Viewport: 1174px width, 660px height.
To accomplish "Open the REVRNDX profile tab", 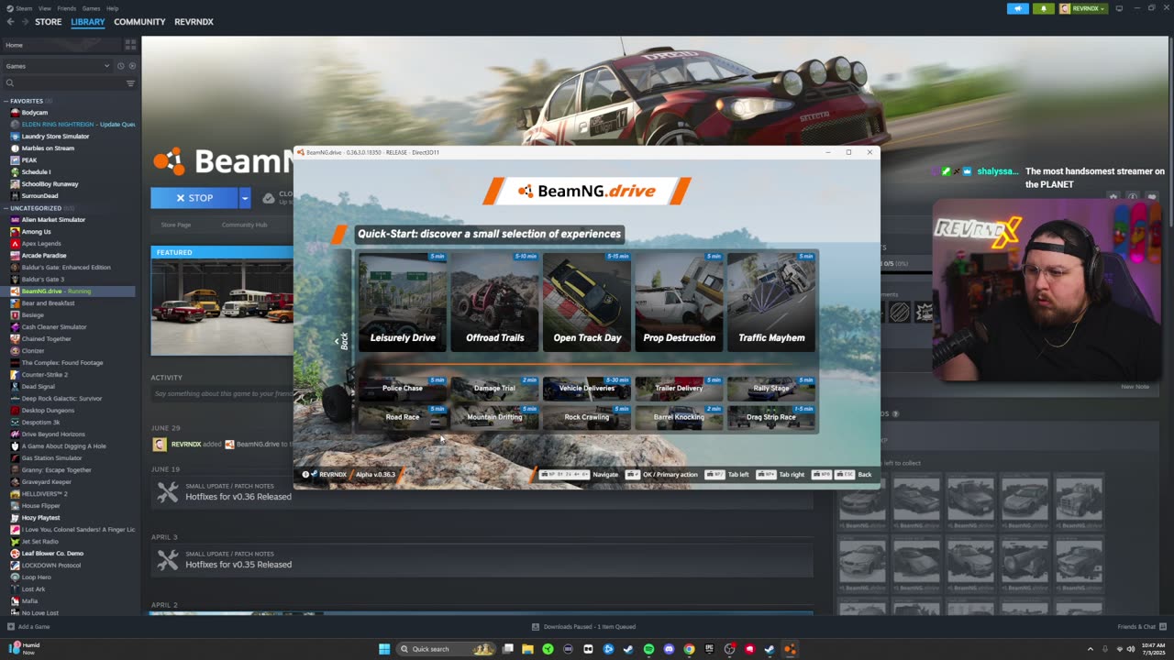I will (194, 22).
